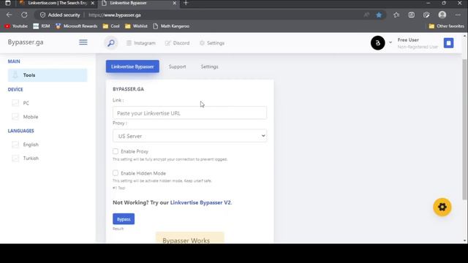Image resolution: width=468 pixels, height=263 pixels.
Task: Click the yellow floating gear button
Action: [x=442, y=207]
